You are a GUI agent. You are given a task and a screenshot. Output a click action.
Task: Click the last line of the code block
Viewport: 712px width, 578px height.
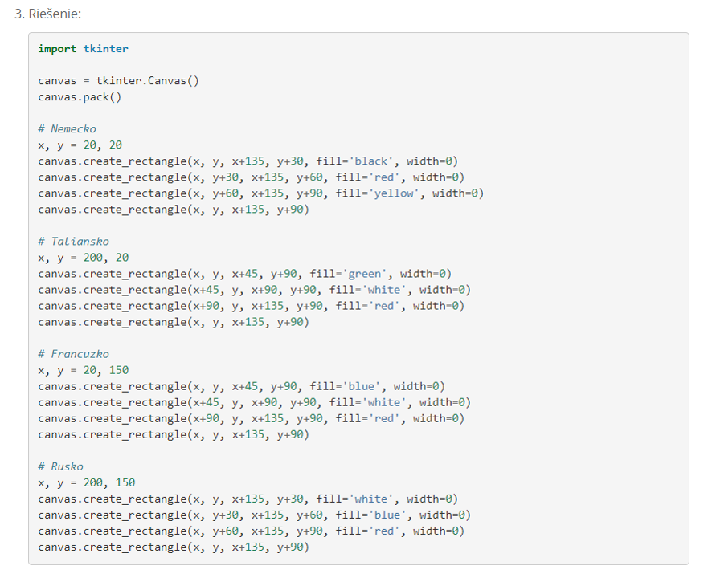click(173, 547)
